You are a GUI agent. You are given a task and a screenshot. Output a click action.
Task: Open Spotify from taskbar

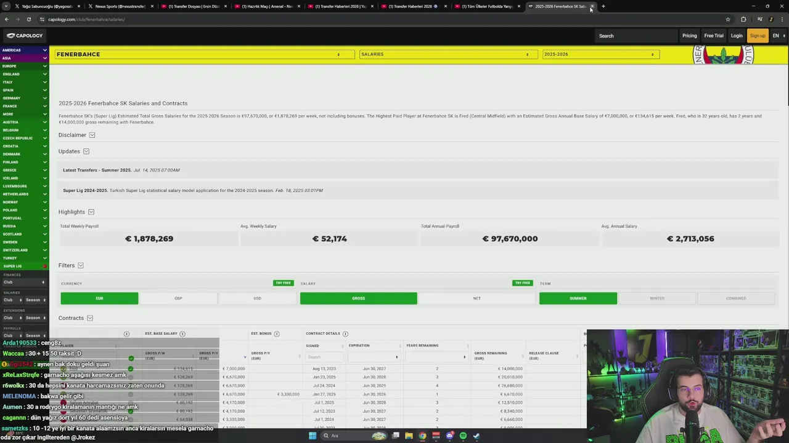pos(463,436)
